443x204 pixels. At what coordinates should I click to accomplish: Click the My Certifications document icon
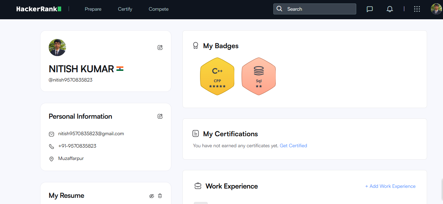(x=196, y=133)
